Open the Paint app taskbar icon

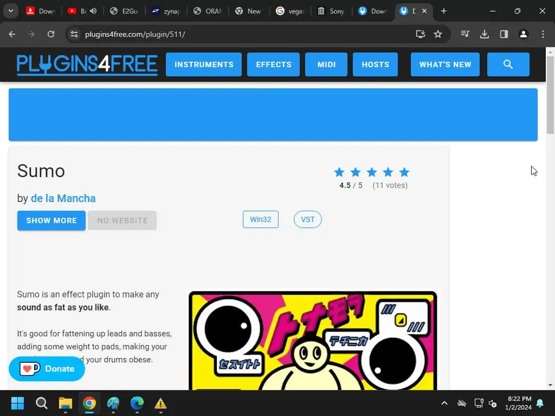(113, 403)
